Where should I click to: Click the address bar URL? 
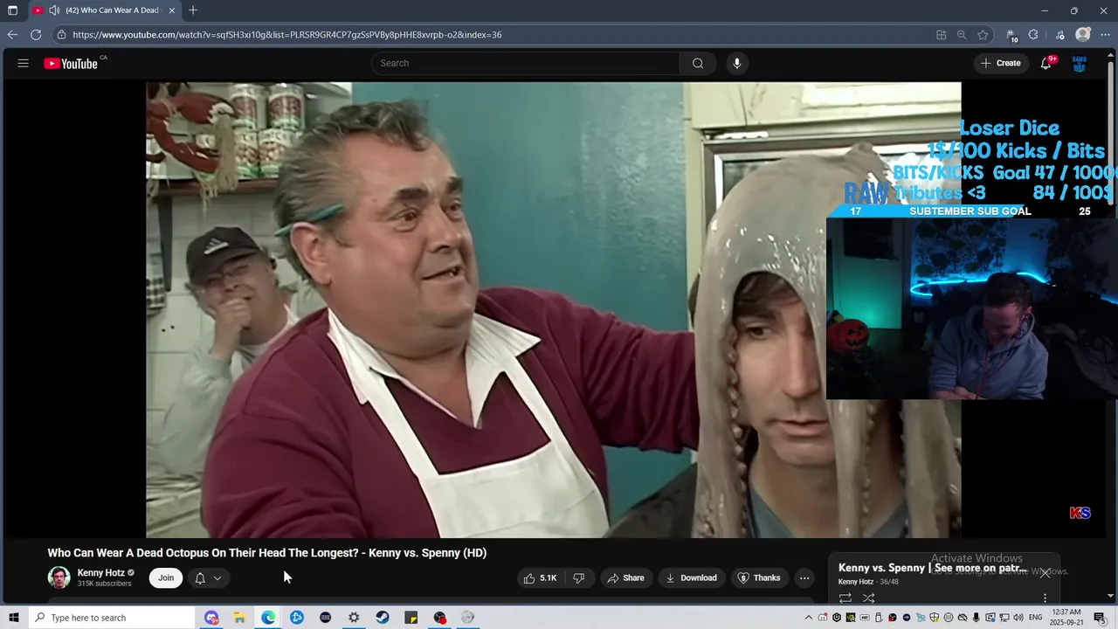coord(287,35)
